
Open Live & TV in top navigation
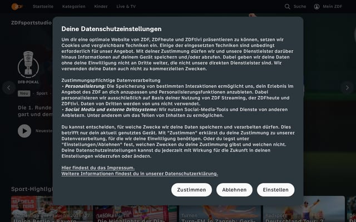click(126, 7)
